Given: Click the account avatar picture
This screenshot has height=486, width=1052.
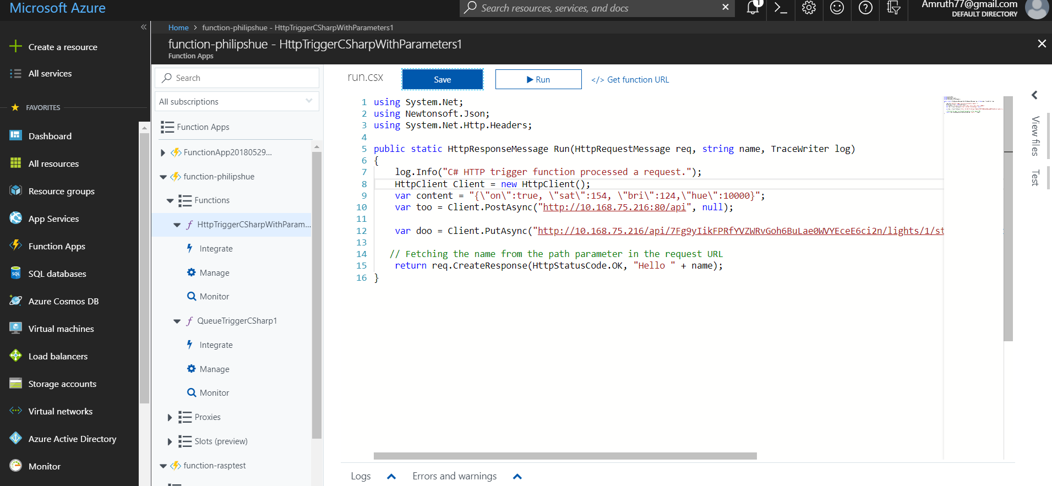Looking at the screenshot, I should tap(1037, 8).
